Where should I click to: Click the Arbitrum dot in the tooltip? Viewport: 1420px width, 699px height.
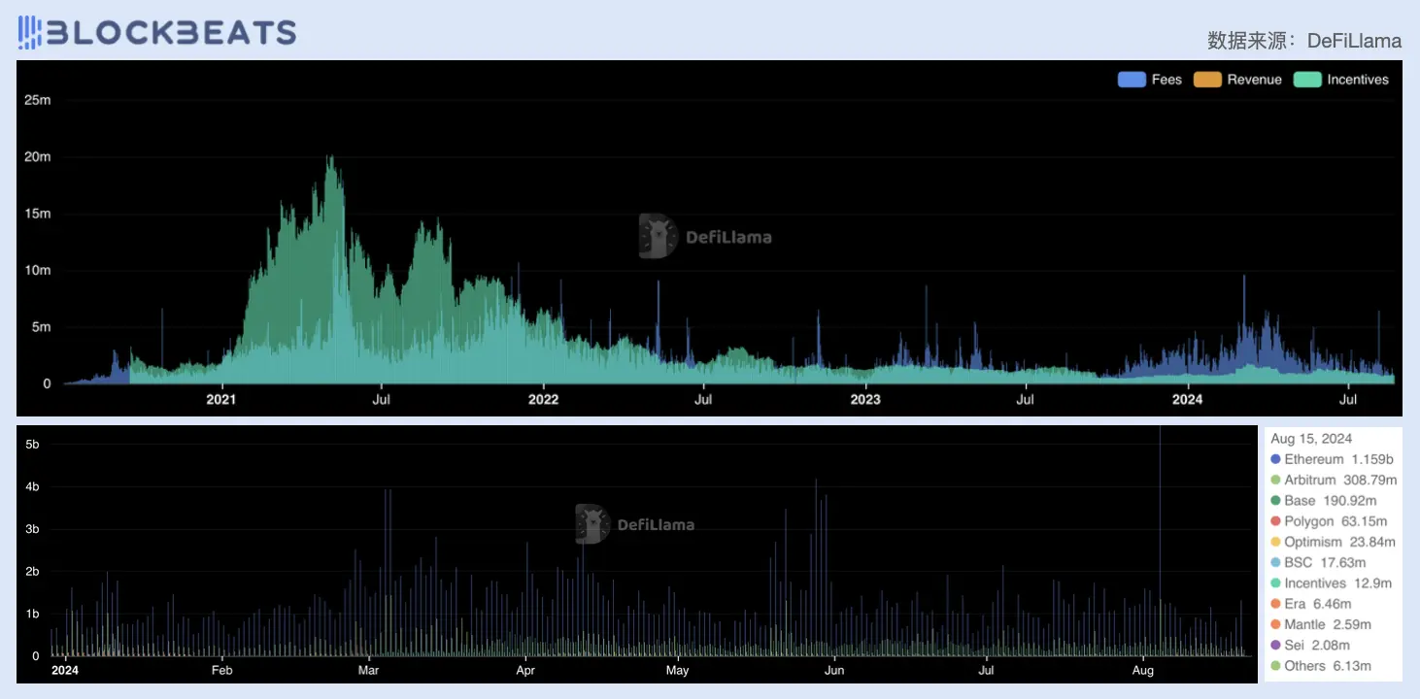(x=1275, y=480)
